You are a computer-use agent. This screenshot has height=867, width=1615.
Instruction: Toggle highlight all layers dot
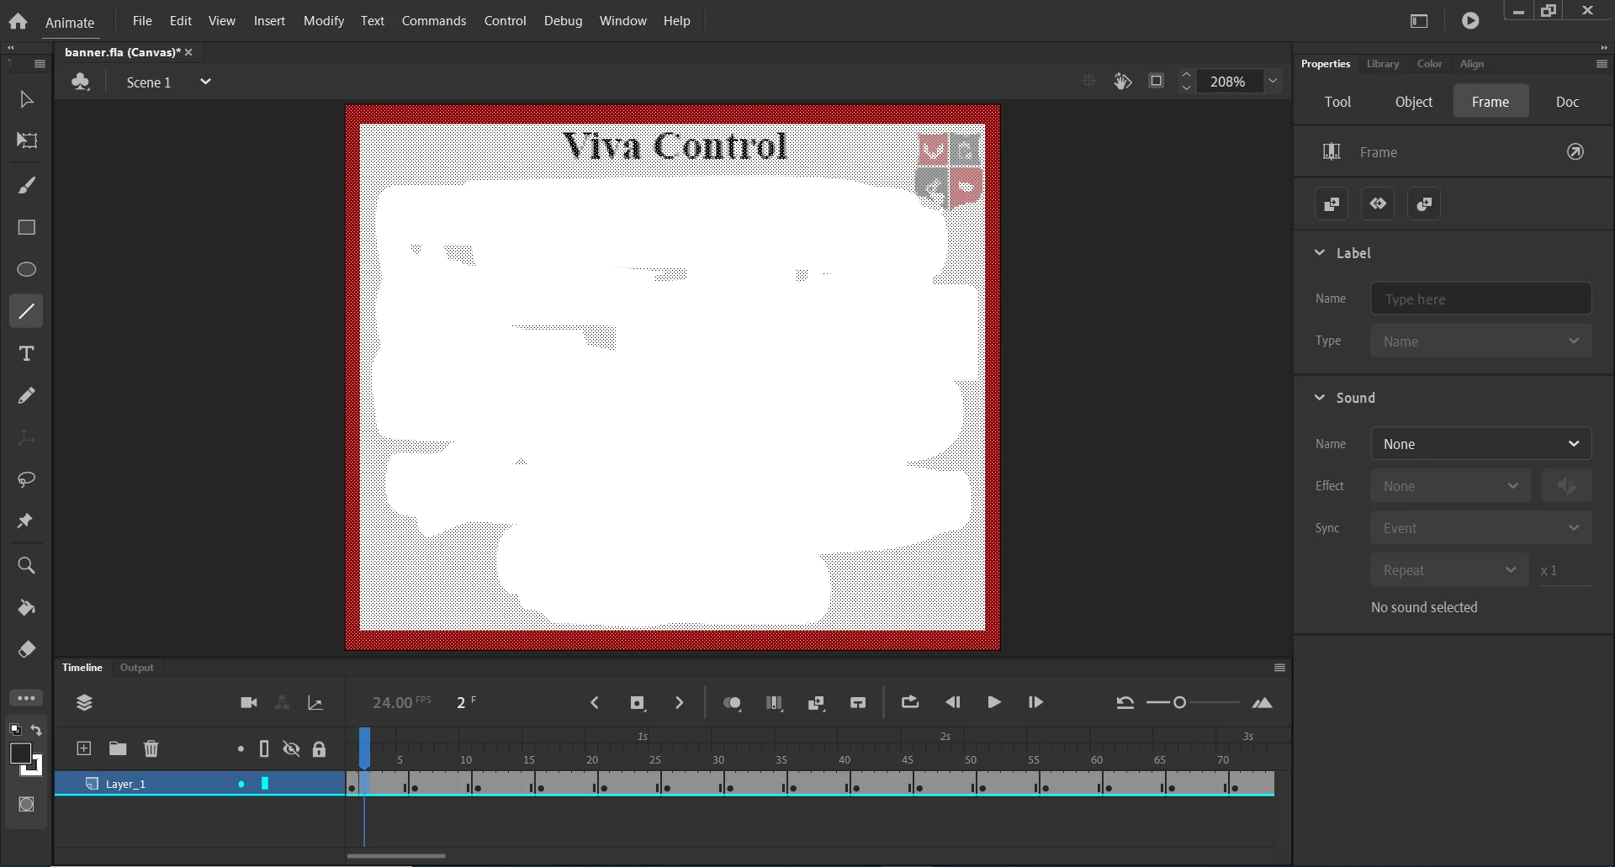click(x=241, y=748)
